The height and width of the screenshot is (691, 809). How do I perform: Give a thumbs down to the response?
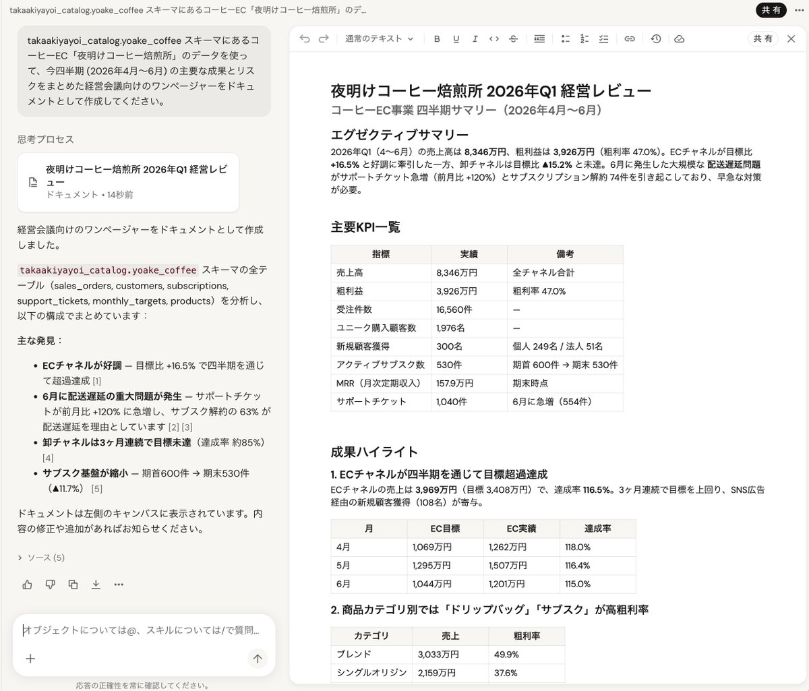pyautogui.click(x=50, y=584)
